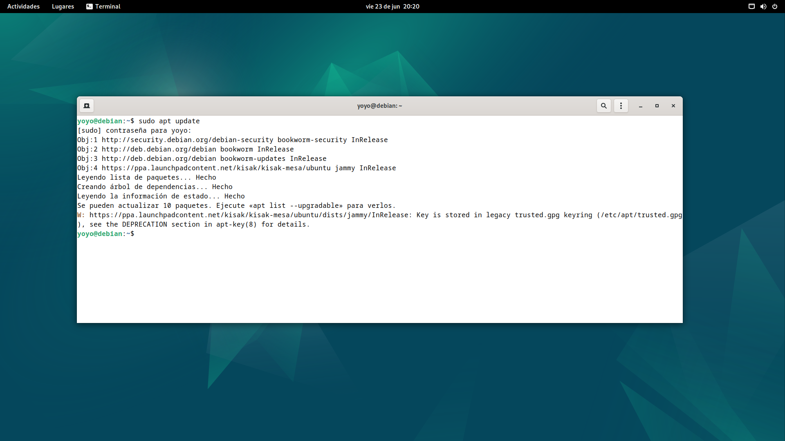Open the calendar from the date and time

[392, 7]
